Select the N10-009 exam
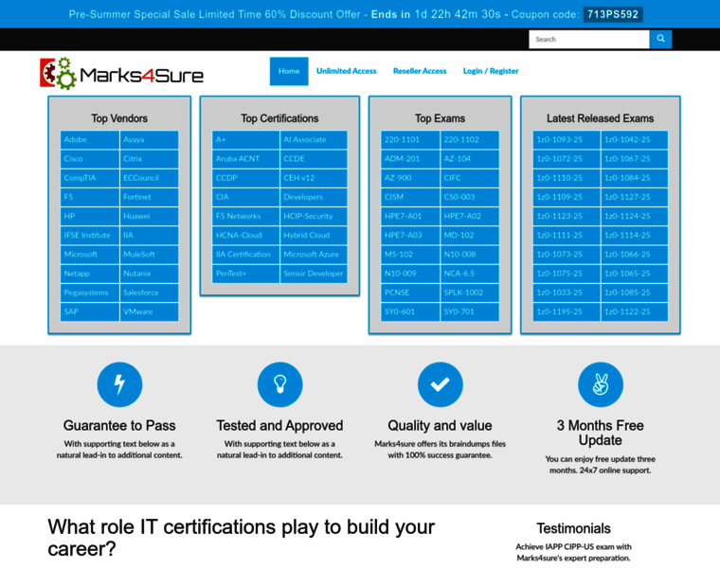 (x=410, y=274)
